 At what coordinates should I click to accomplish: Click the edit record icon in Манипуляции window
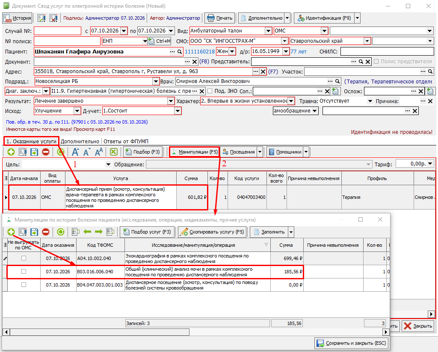point(23,232)
